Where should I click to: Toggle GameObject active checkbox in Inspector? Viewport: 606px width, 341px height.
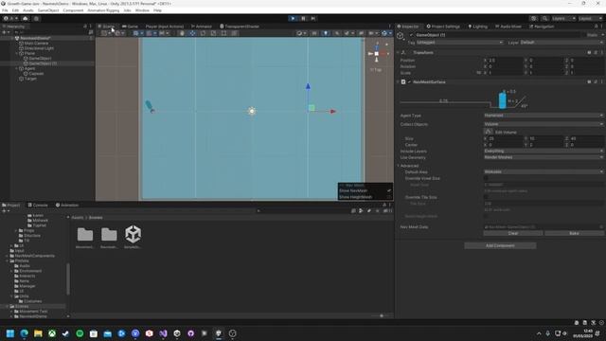coord(411,35)
